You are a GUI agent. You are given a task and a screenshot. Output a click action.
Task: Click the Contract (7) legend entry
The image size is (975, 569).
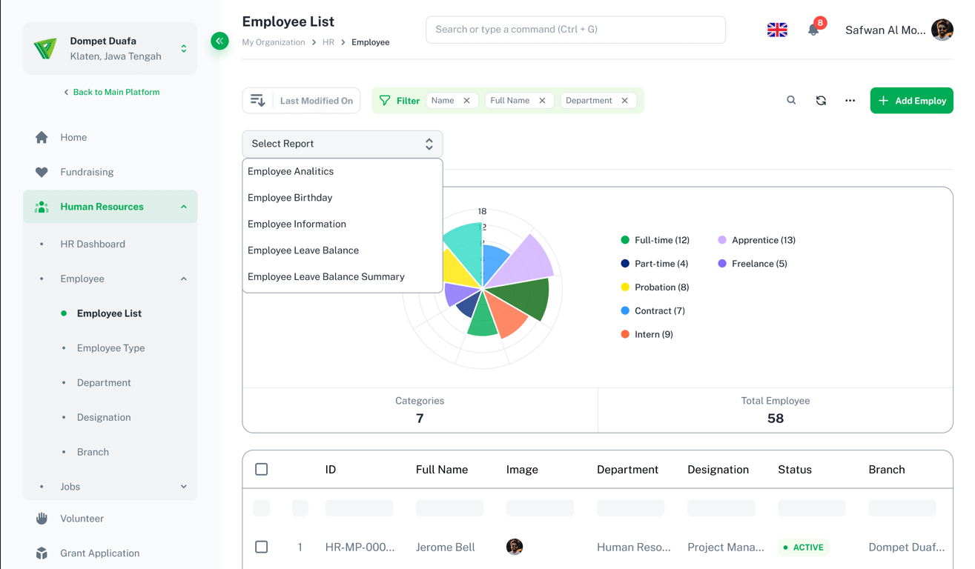pos(652,311)
